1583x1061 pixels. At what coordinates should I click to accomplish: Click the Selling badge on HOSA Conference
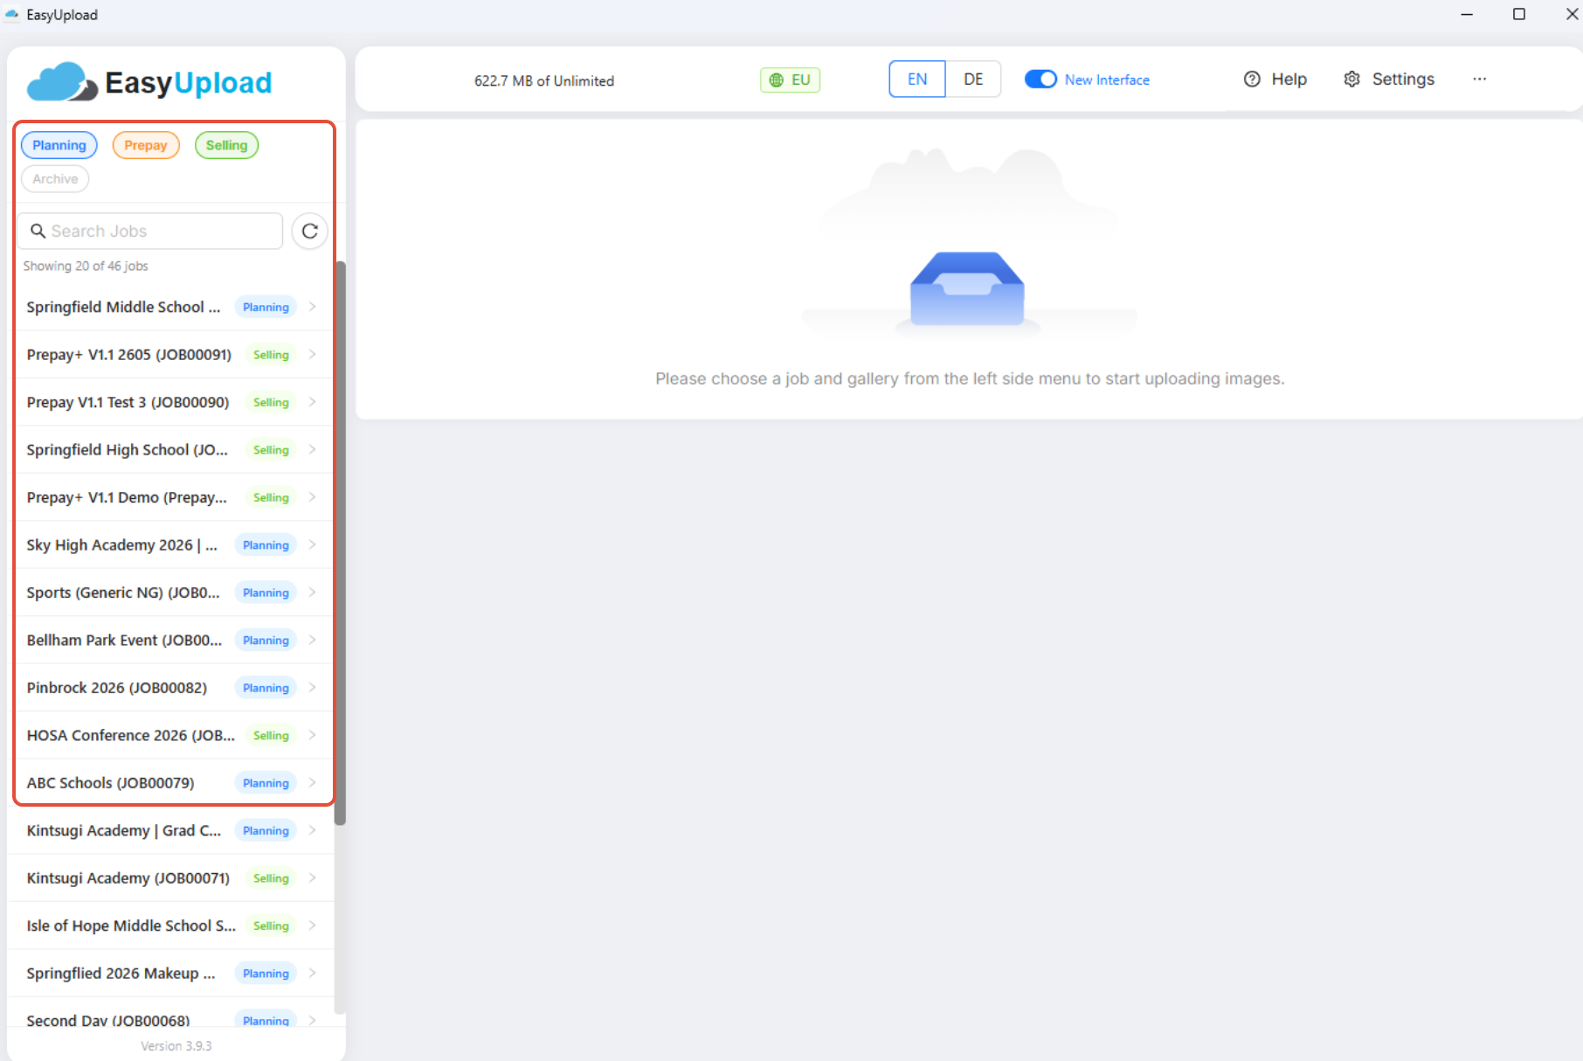pyautogui.click(x=271, y=735)
